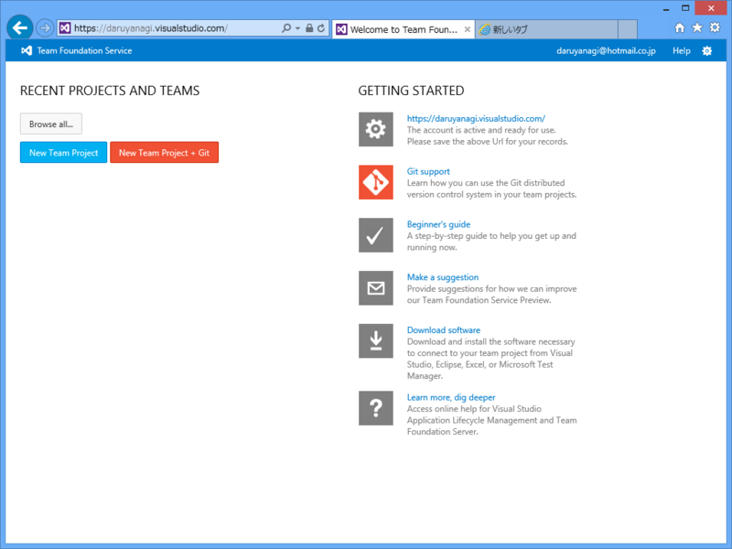Open the Download software link
Image resolution: width=732 pixels, height=549 pixels.
[x=444, y=330]
